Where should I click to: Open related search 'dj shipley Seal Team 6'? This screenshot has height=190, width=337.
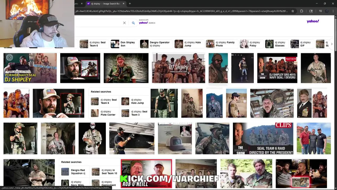(x=104, y=101)
